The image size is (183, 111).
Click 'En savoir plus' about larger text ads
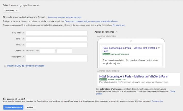[x=119, y=25]
